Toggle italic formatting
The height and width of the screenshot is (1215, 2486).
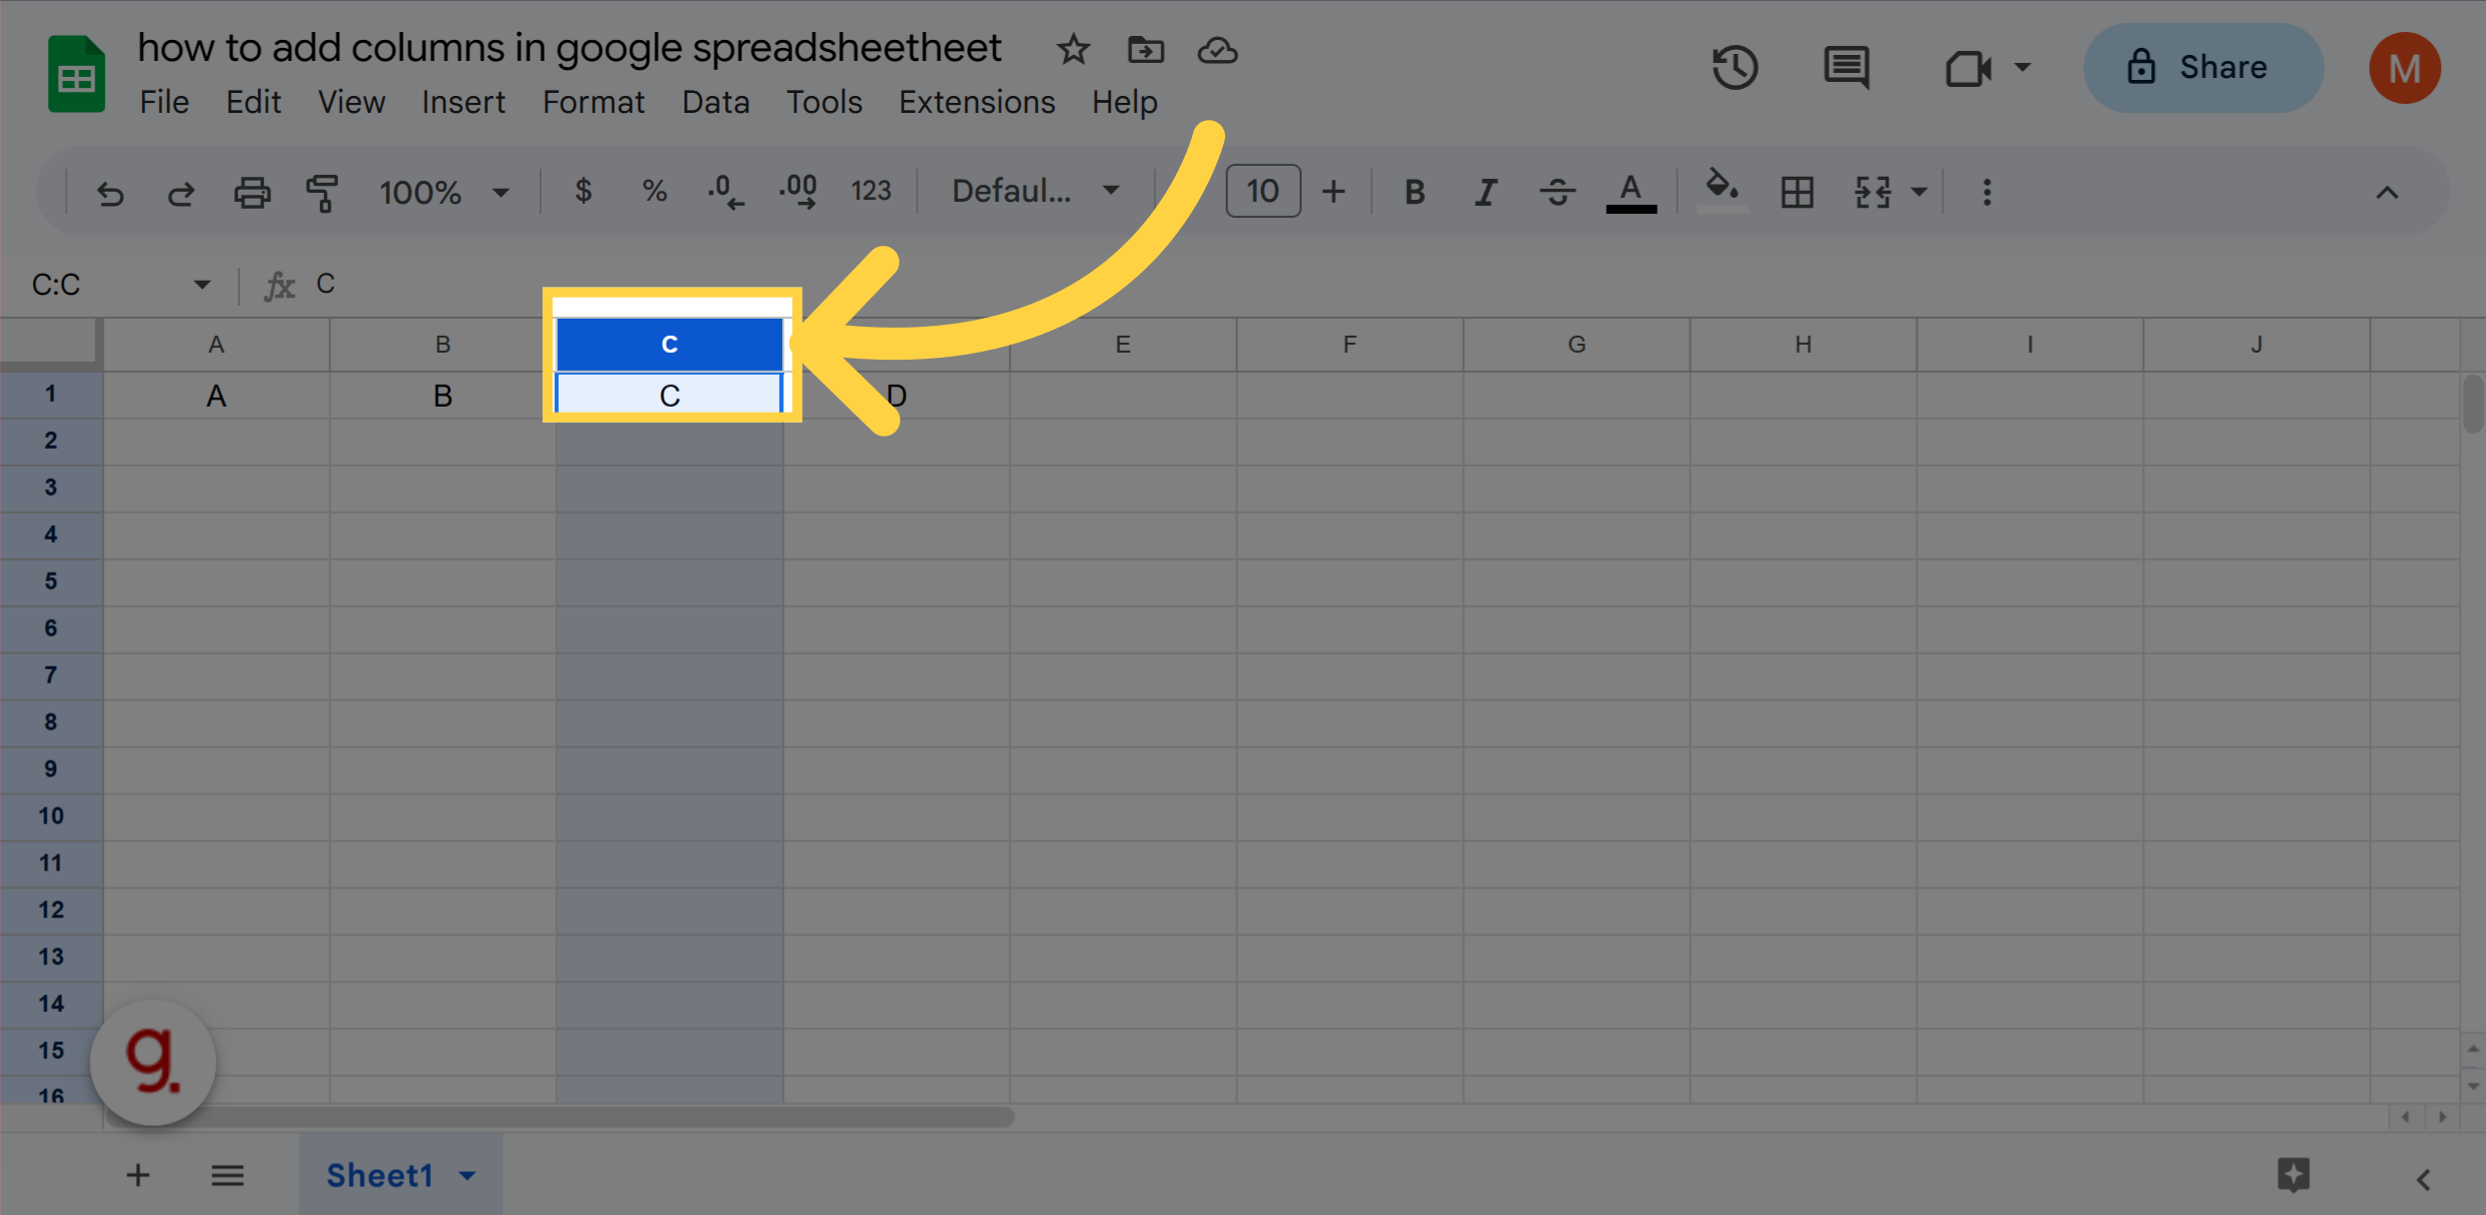click(1485, 191)
